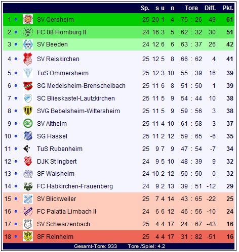Image resolution: width=239 pixels, height=252 pixels.
Task: Click the SVG Bebelsheim-Wittersheim yellow-black crest
Action: pyautogui.click(x=28, y=111)
